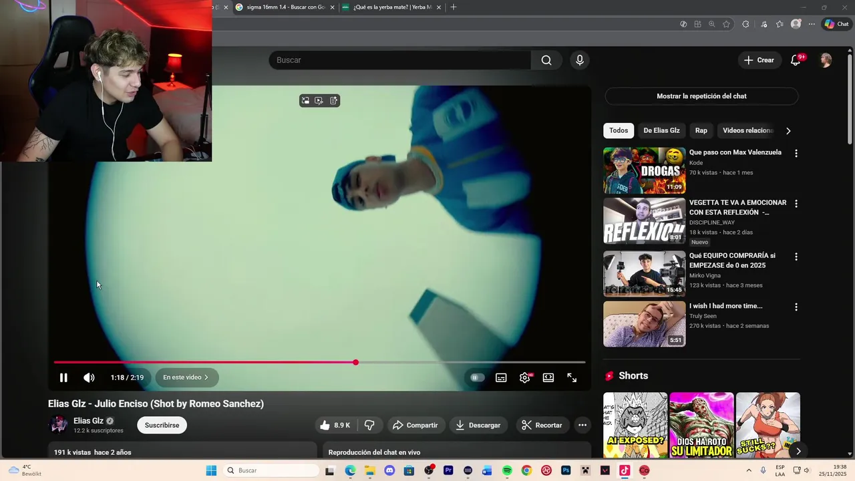The width and height of the screenshot is (855, 481).
Task: Dislike the video
Action: click(x=369, y=425)
